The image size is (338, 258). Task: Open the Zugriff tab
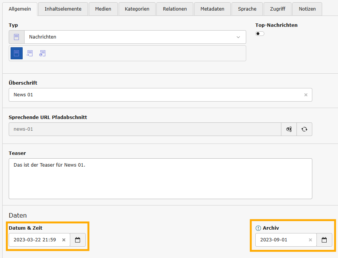(278, 9)
